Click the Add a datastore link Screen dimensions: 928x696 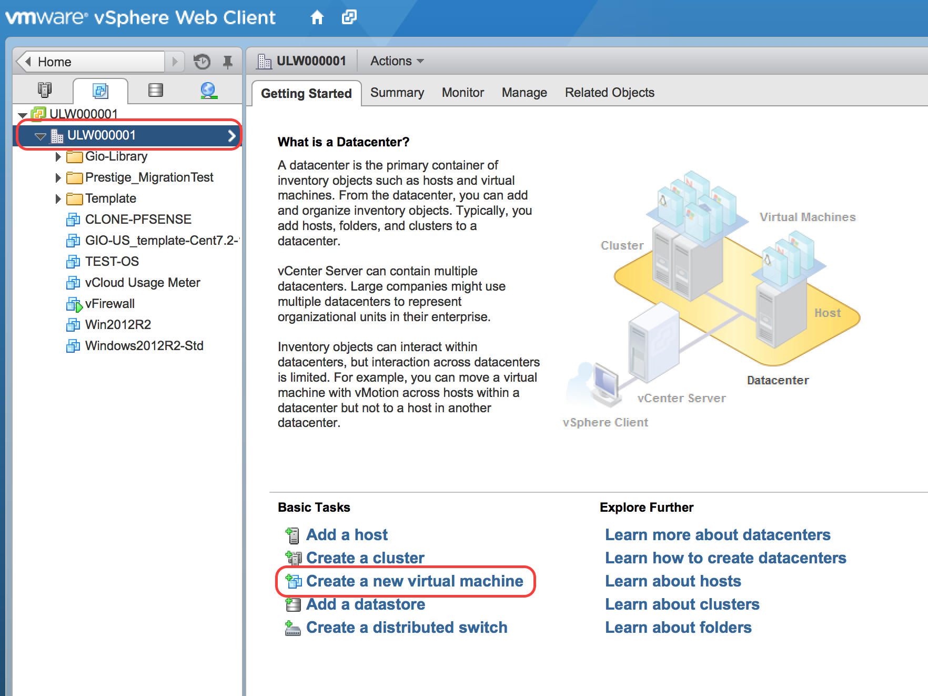(x=366, y=604)
